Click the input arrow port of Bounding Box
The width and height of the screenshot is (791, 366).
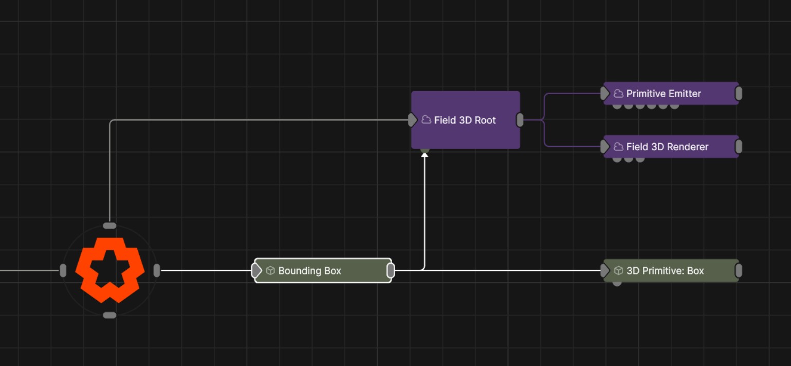256,270
